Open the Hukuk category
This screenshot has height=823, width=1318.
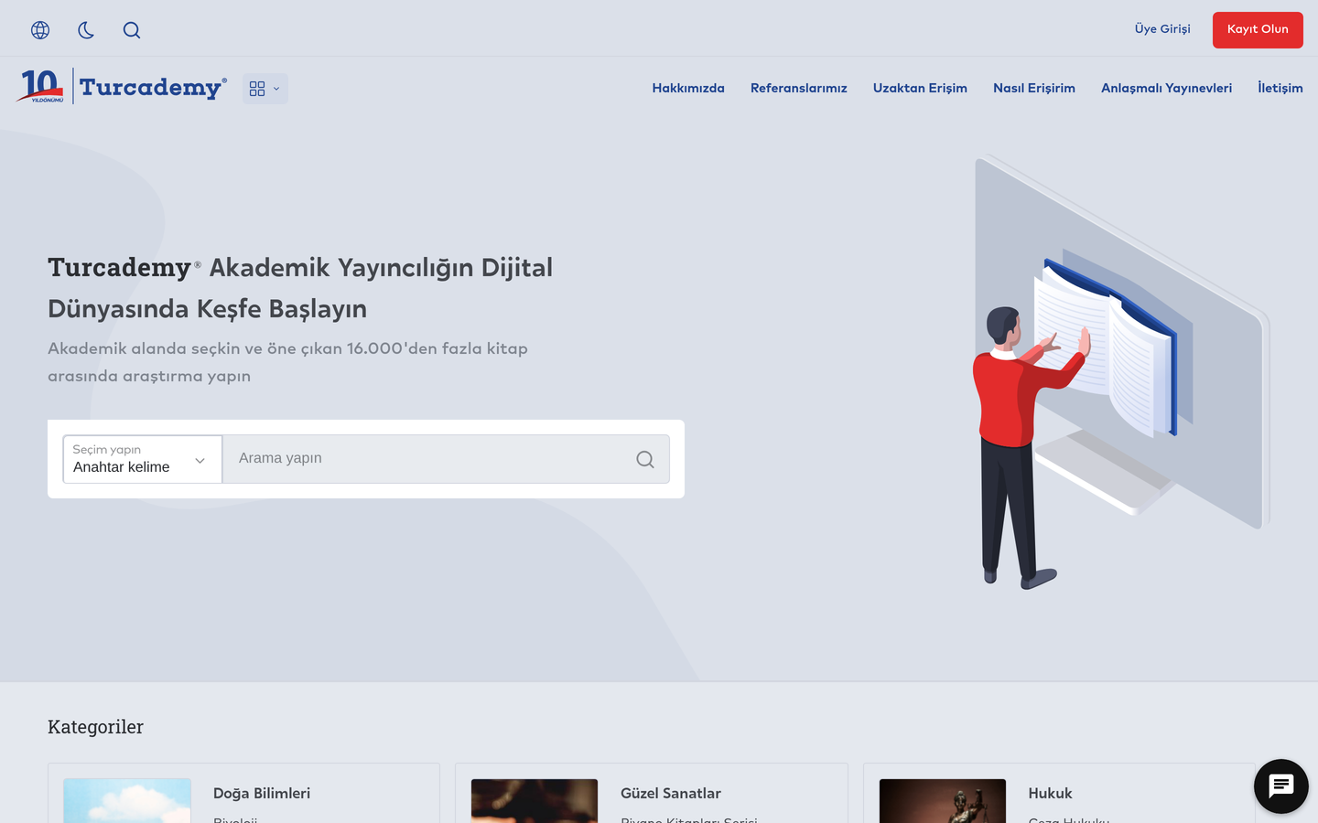click(1050, 794)
